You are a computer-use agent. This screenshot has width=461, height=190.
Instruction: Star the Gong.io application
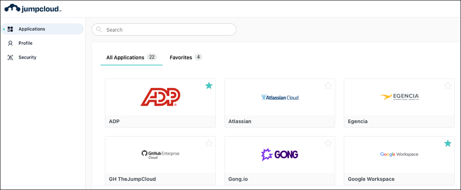point(328,143)
